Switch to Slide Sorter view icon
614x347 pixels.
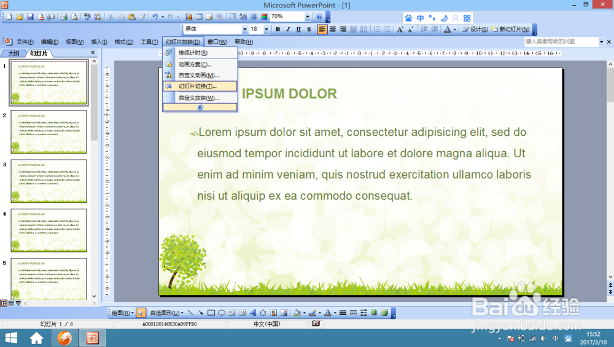click(11, 303)
